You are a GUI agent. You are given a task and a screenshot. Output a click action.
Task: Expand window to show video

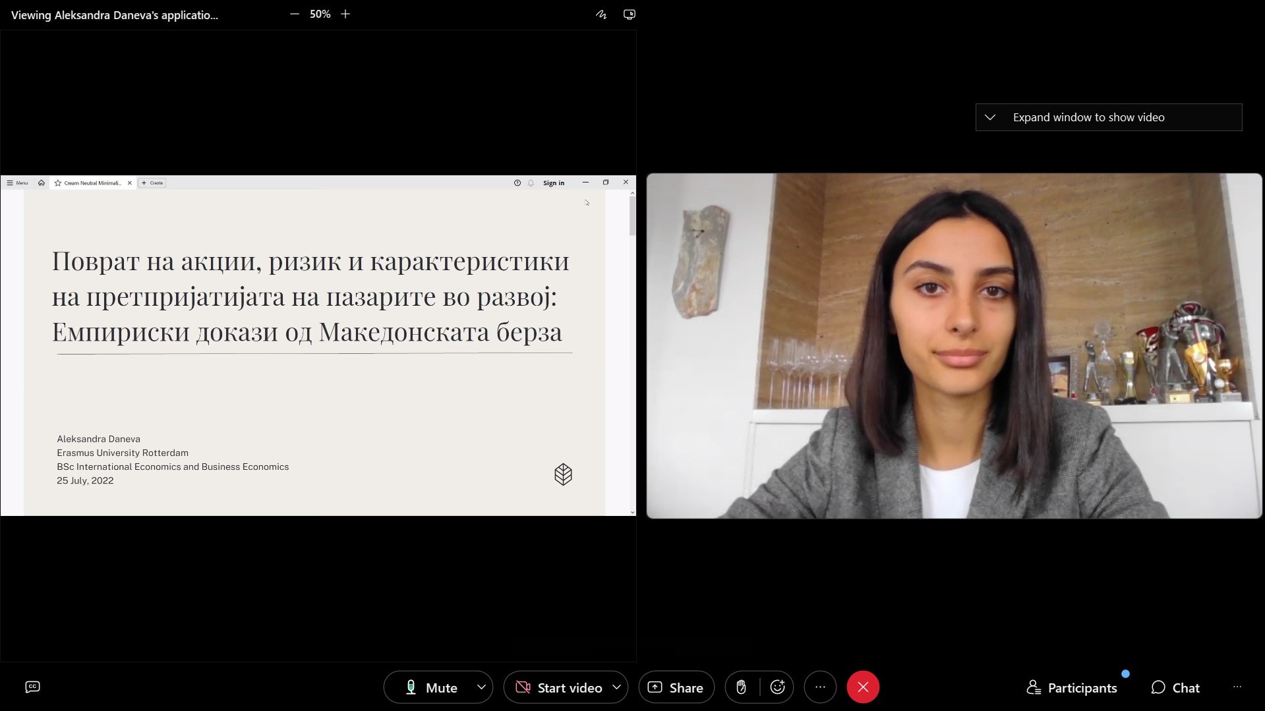pyautogui.click(x=1108, y=117)
